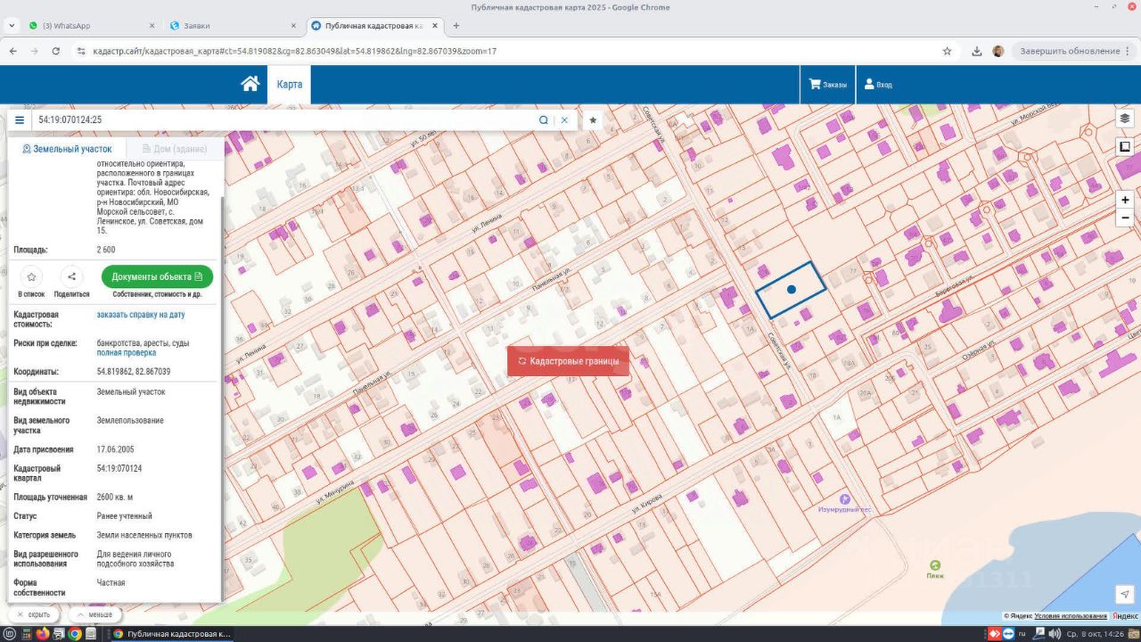The height and width of the screenshot is (642, 1141).
Task: Click the coordinates value 54.819862, 82.867039
Action: point(134,371)
